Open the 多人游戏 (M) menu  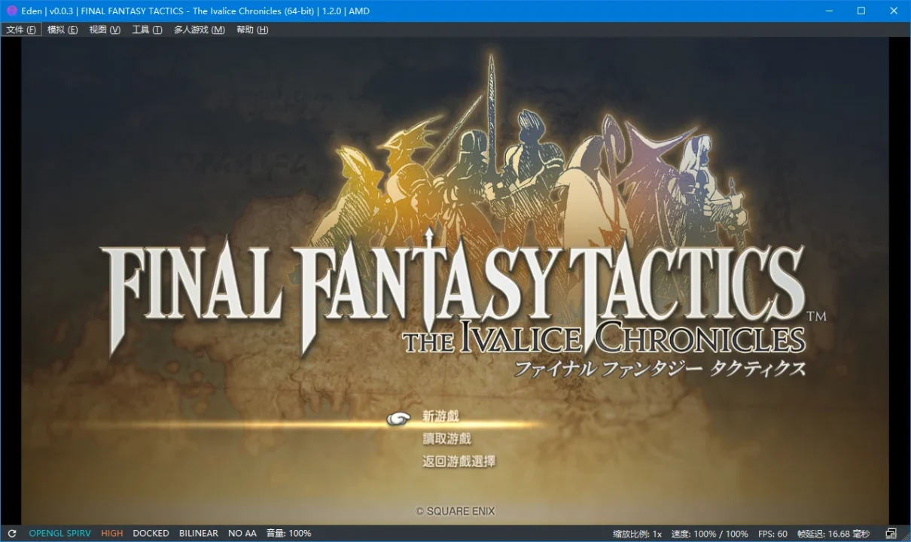pyautogui.click(x=199, y=30)
